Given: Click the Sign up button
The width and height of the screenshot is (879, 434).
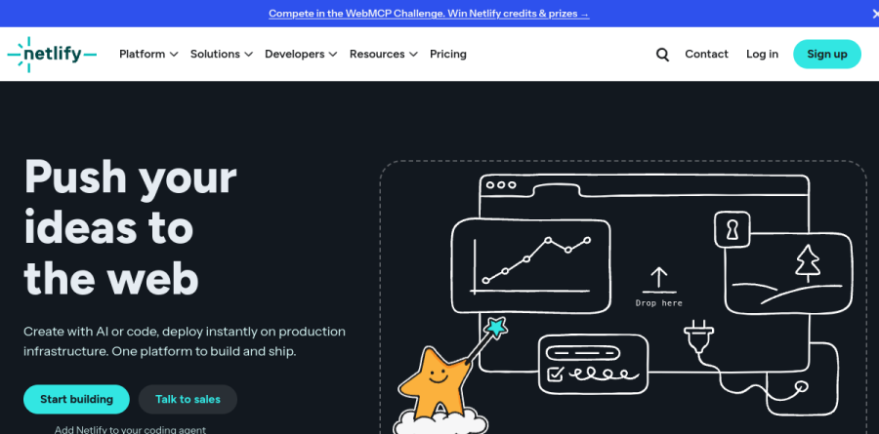Looking at the screenshot, I should click(x=827, y=55).
